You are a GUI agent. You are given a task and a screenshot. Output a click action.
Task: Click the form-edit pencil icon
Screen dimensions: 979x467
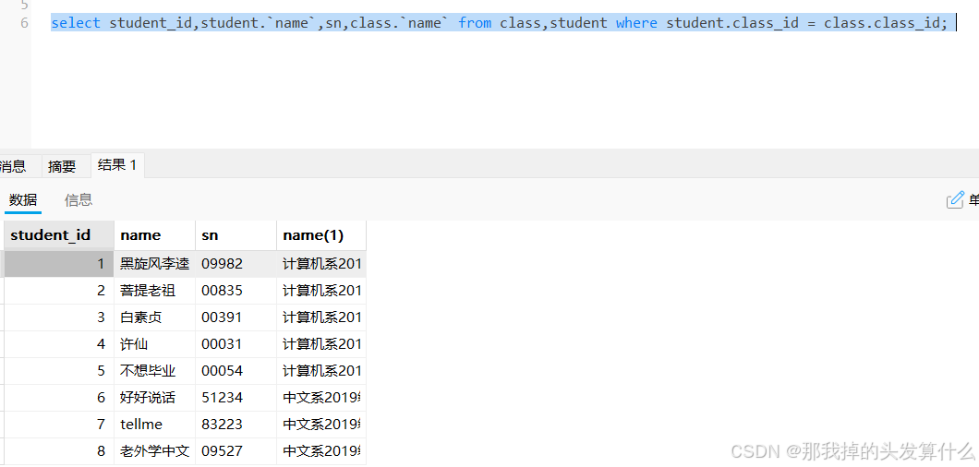coord(955,199)
